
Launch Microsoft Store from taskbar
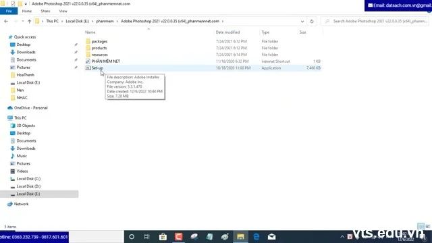click(163, 237)
